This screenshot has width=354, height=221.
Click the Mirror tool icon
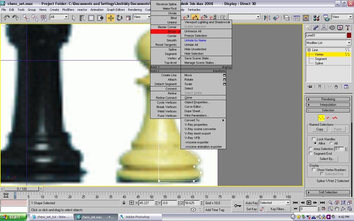(x=267, y=17)
